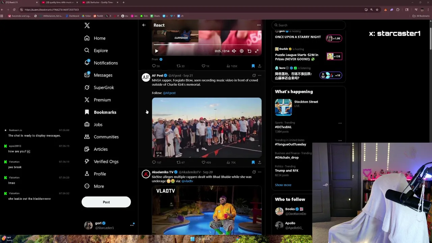Open account menu dots beside gorl @Starcaster1

pos(132,225)
